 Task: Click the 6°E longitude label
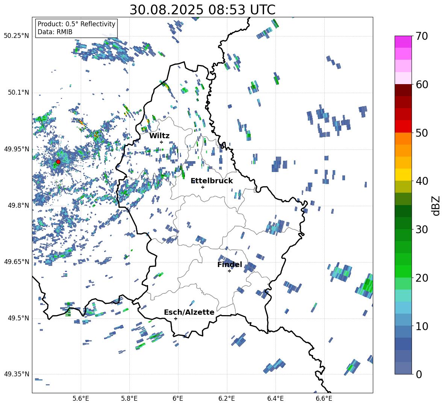(x=178, y=398)
